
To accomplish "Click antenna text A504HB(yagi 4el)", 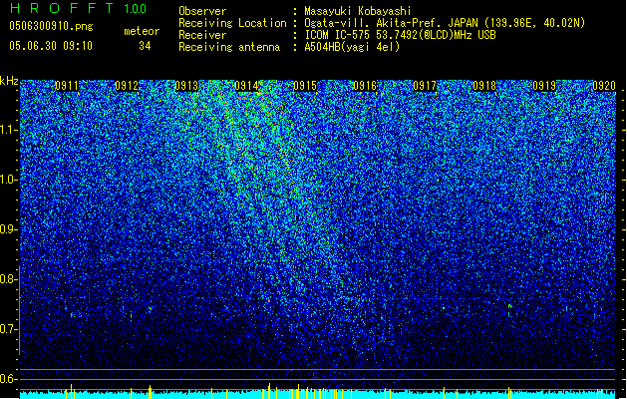I will coord(352,47).
